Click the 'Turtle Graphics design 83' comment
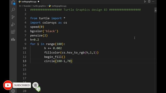The width and height of the screenshot is (166, 93). (x=85, y=10)
